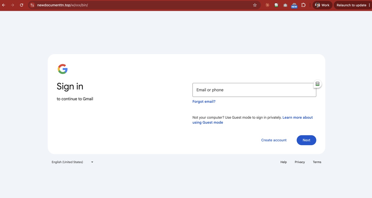Screen dimensions: 372x198
Task: Click the browser Back arrow
Action: point(4,5)
